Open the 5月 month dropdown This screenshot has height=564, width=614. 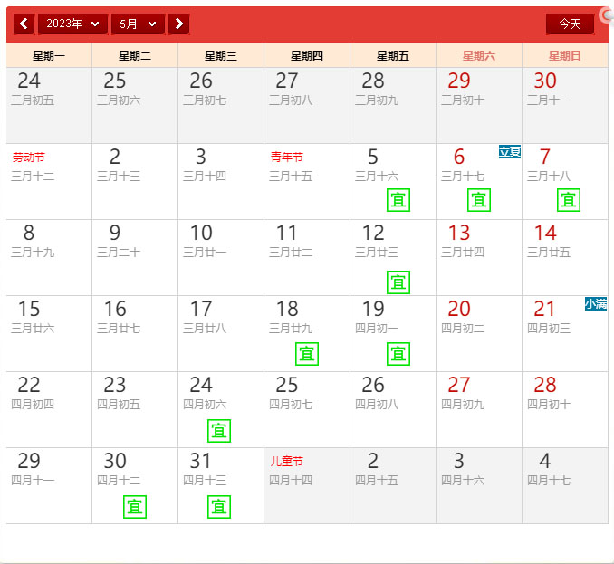coord(138,24)
